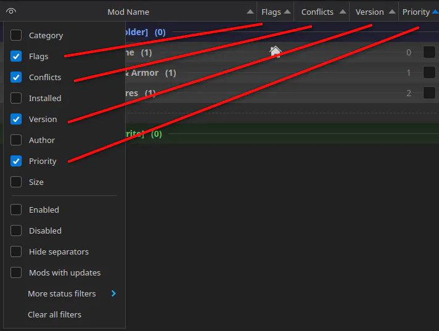Check the Enabled filter checkbox
This screenshot has width=439, height=331.
[16, 210]
